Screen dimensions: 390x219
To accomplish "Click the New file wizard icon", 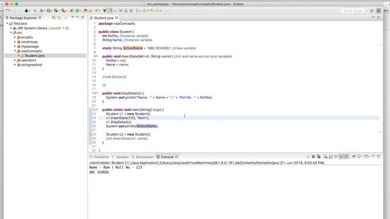I will click(7, 11).
